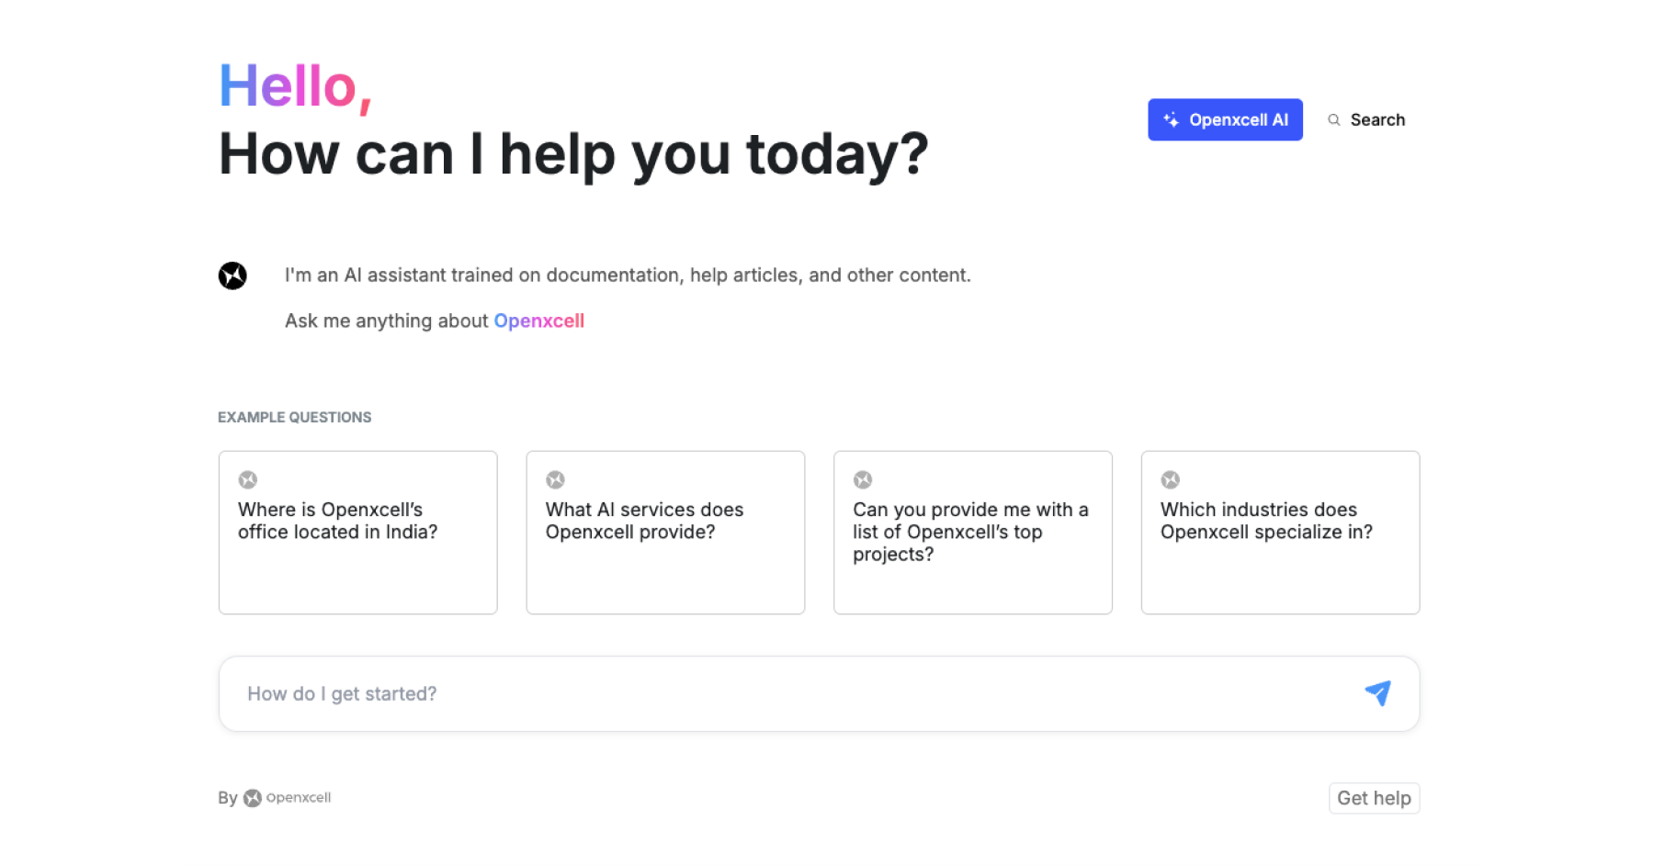Open the gradient Openxcell link

point(538,320)
